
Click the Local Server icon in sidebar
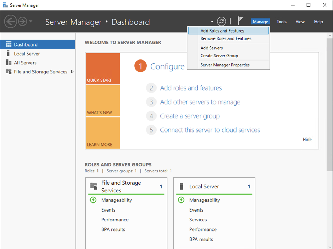(8, 53)
